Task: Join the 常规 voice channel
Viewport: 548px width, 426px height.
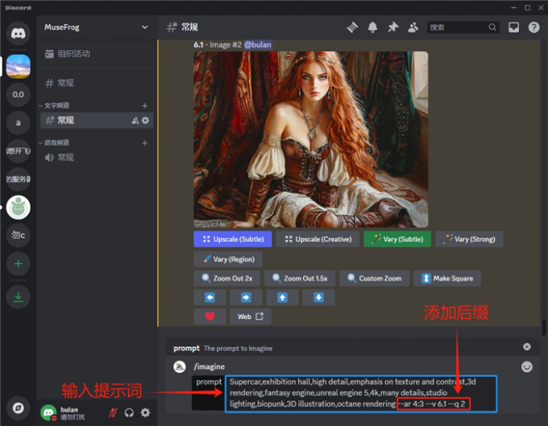Action: click(97, 158)
